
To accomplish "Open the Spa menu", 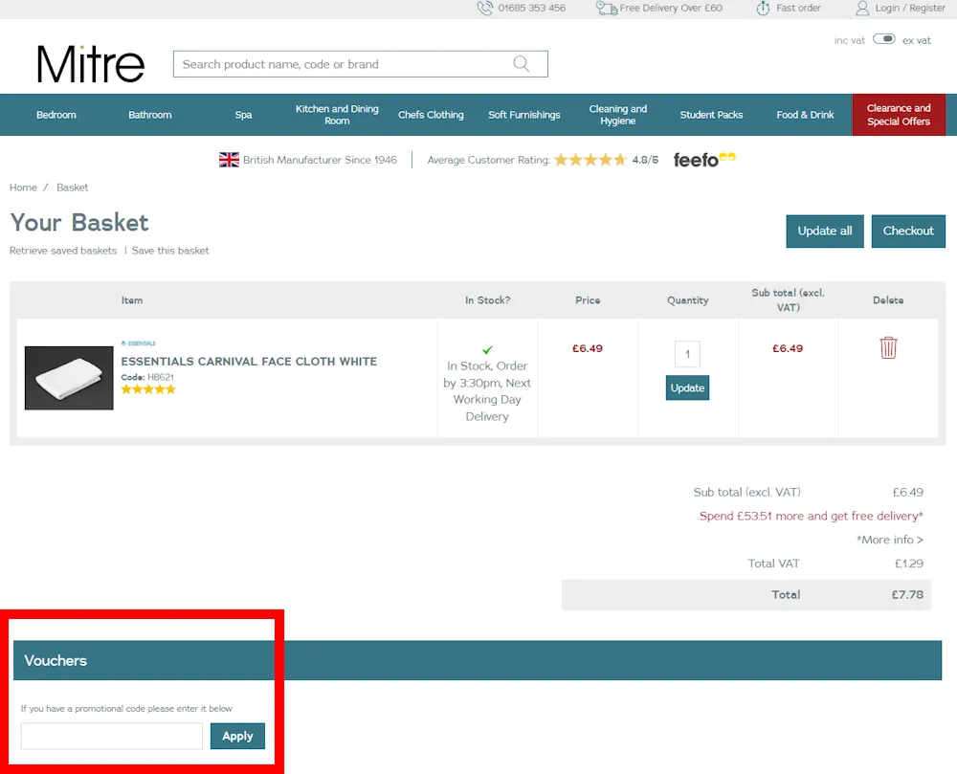I will 243,115.
